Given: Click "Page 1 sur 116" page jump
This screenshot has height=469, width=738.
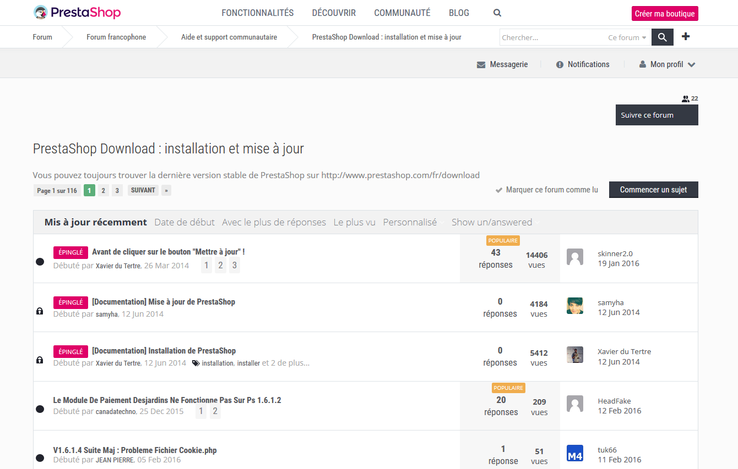Looking at the screenshot, I should 57,191.
